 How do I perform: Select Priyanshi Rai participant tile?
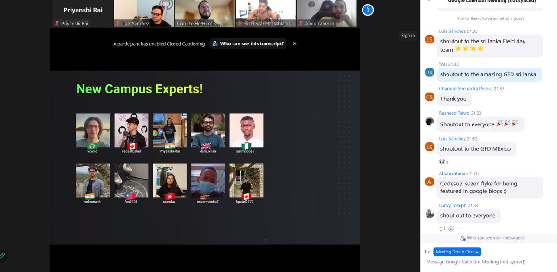pyautogui.click(x=83, y=13)
